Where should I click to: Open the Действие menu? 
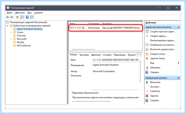coord(20,13)
